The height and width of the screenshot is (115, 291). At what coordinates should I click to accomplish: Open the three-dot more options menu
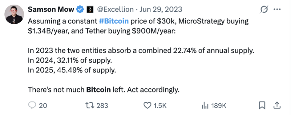277,9
